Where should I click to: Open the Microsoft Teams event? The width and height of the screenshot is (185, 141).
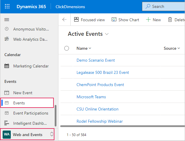(x=91, y=97)
